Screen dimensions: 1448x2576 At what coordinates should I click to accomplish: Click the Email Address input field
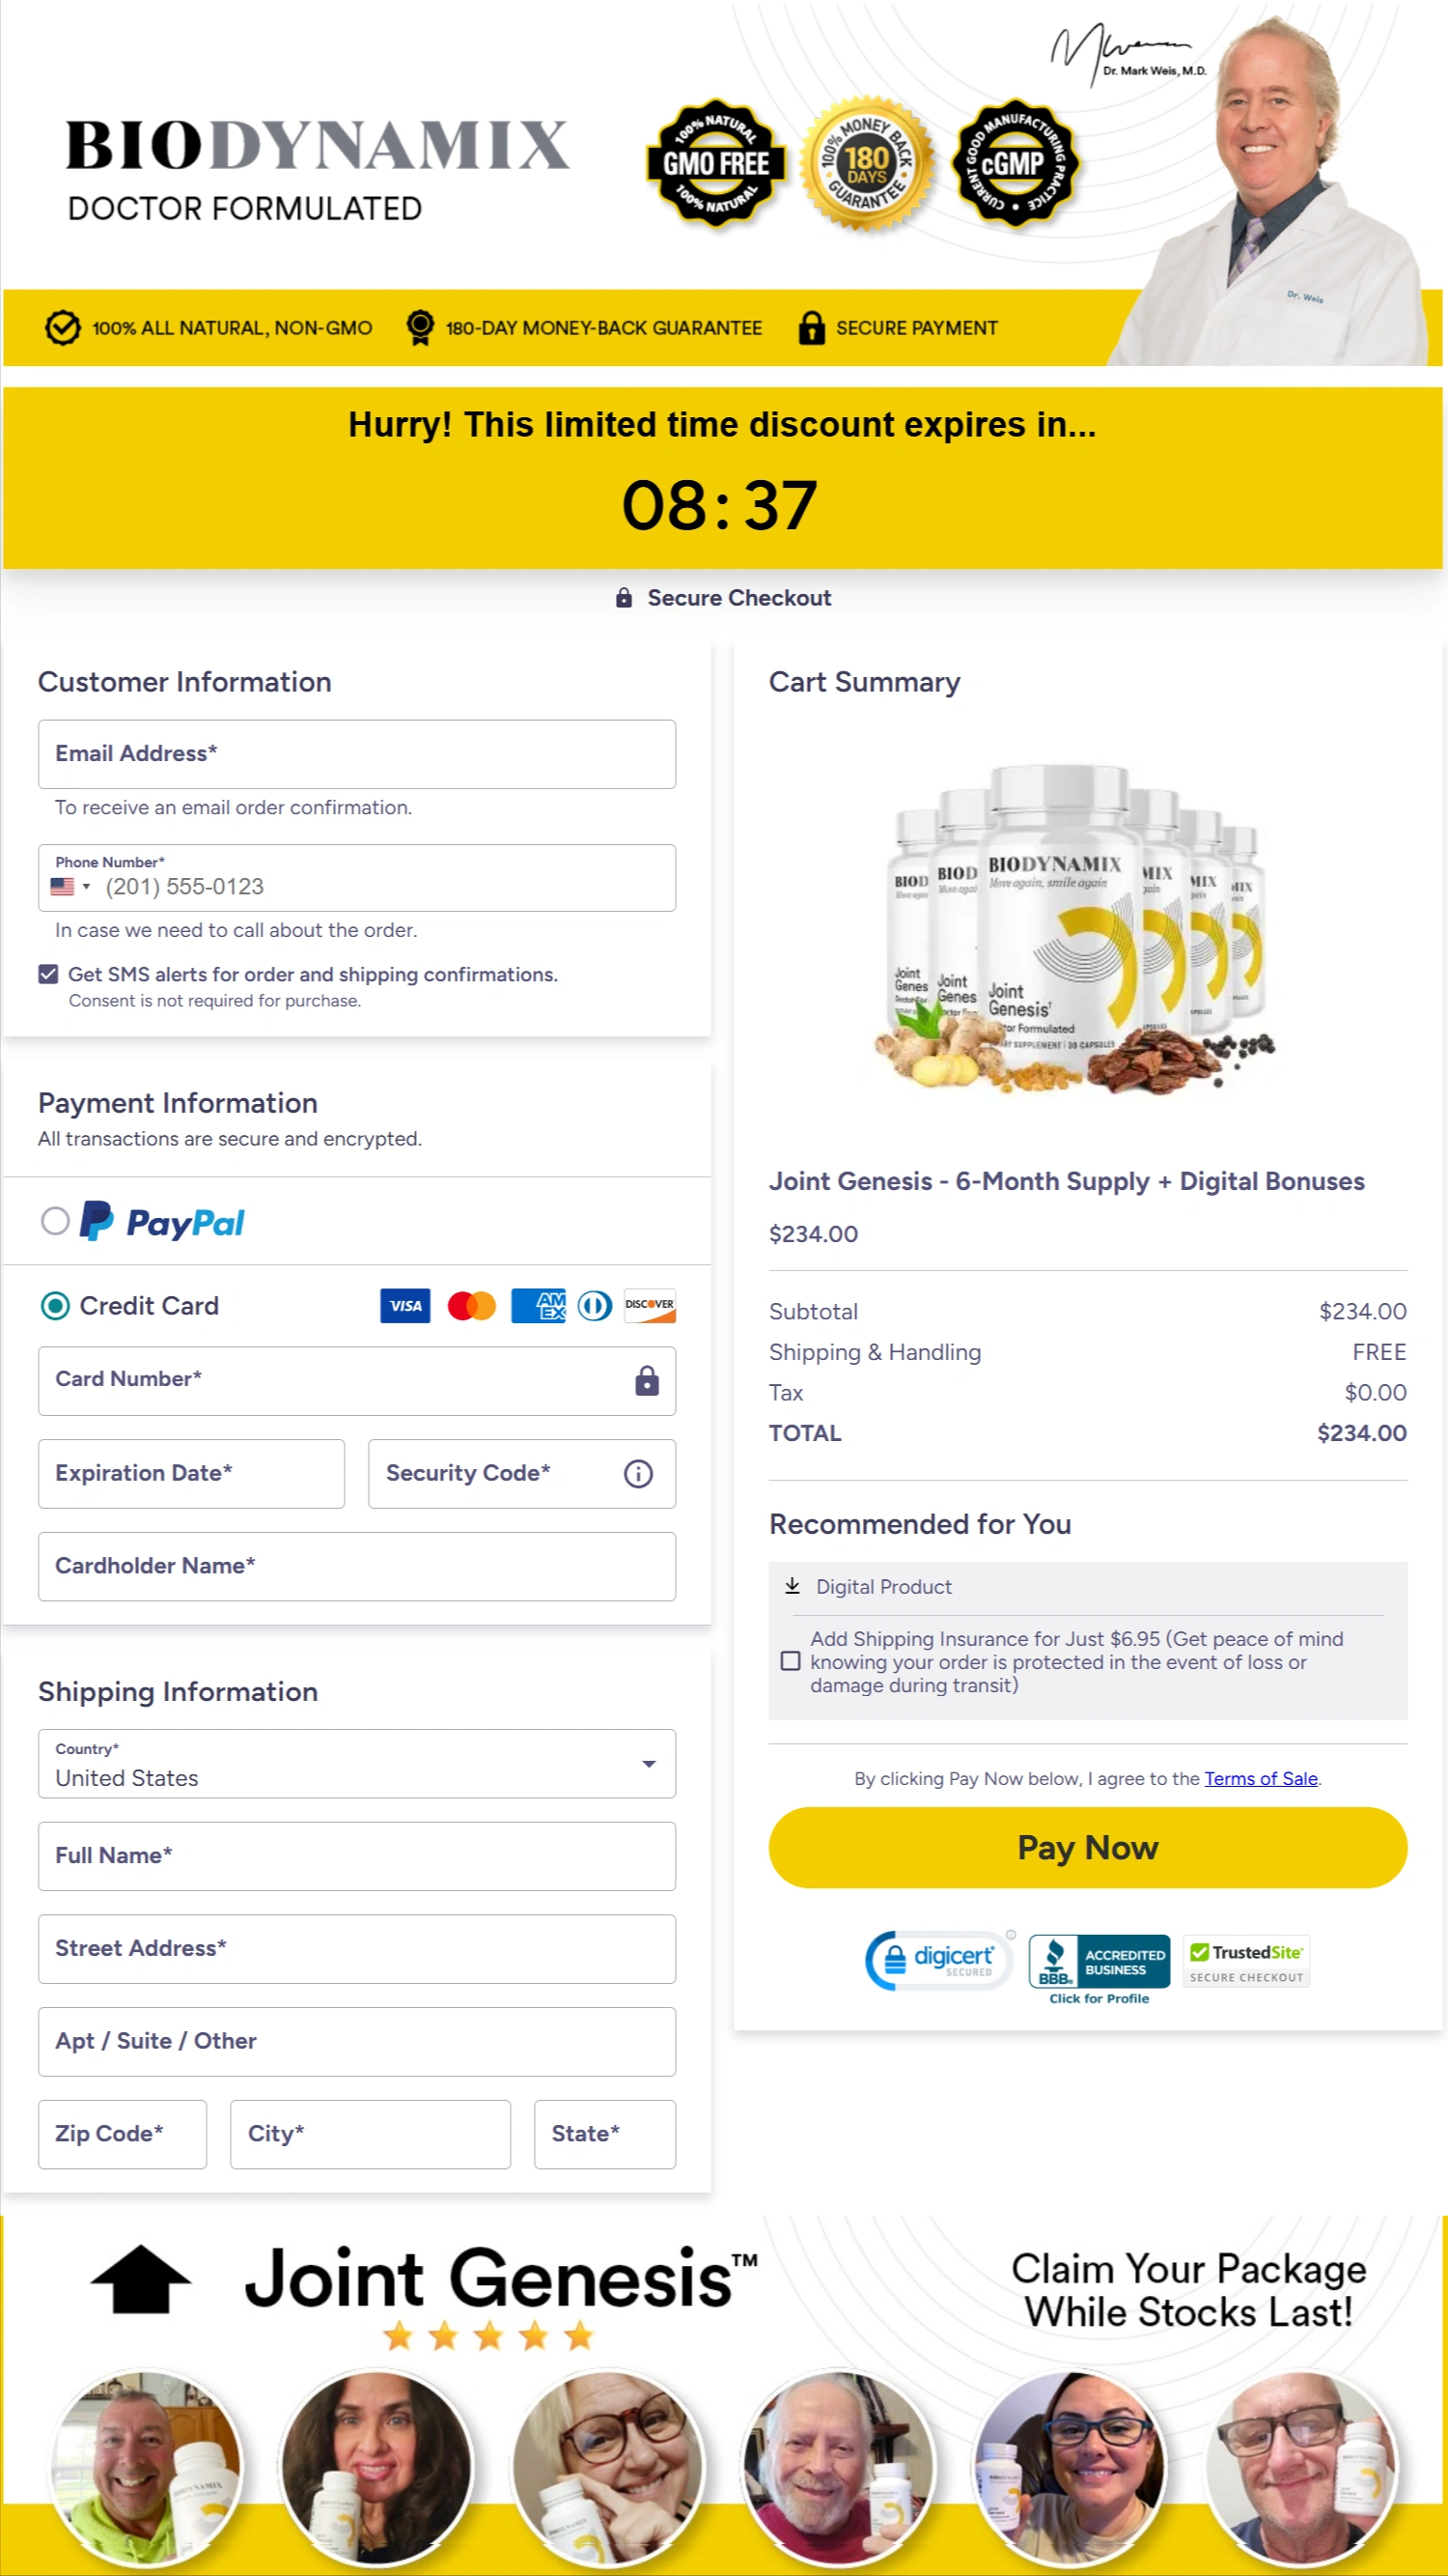[x=356, y=754]
